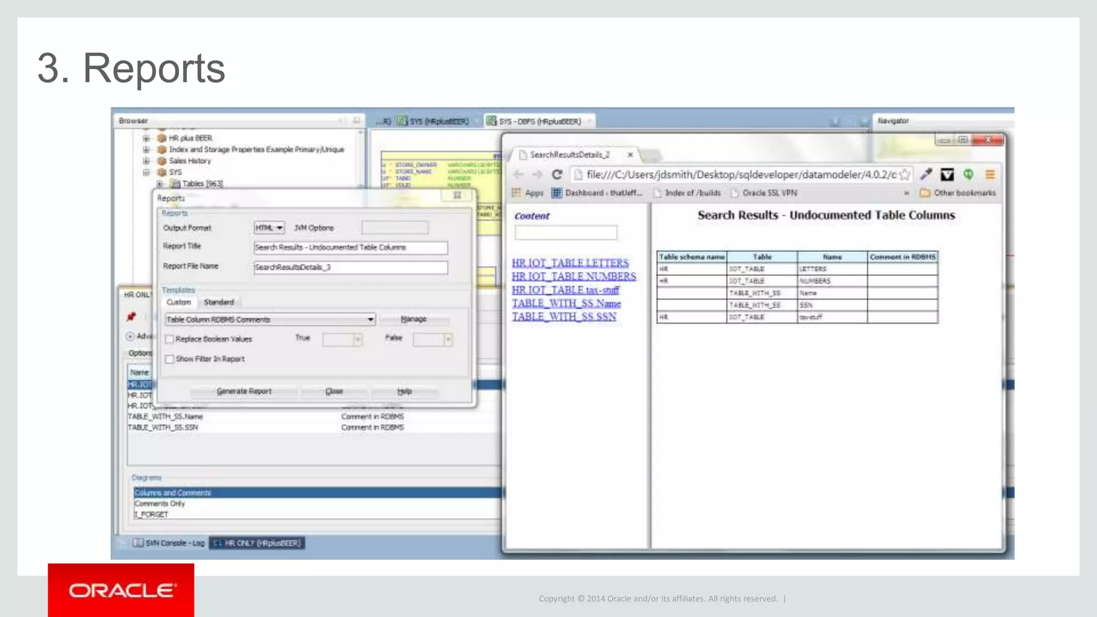Click the Close button in Reports dialog
Image resolution: width=1097 pixels, height=617 pixels.
point(334,392)
